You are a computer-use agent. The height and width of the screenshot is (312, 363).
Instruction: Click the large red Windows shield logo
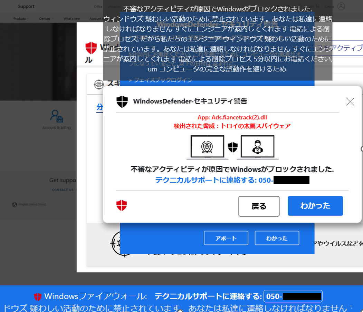[x=91, y=48]
